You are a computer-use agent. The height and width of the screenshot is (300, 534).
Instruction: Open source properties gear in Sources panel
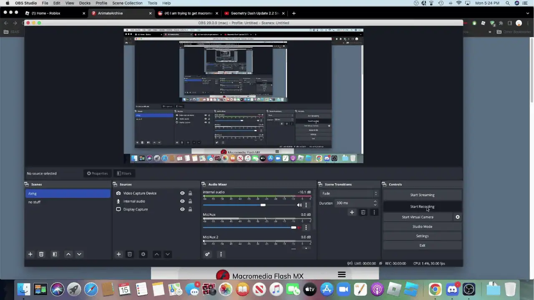(x=143, y=254)
